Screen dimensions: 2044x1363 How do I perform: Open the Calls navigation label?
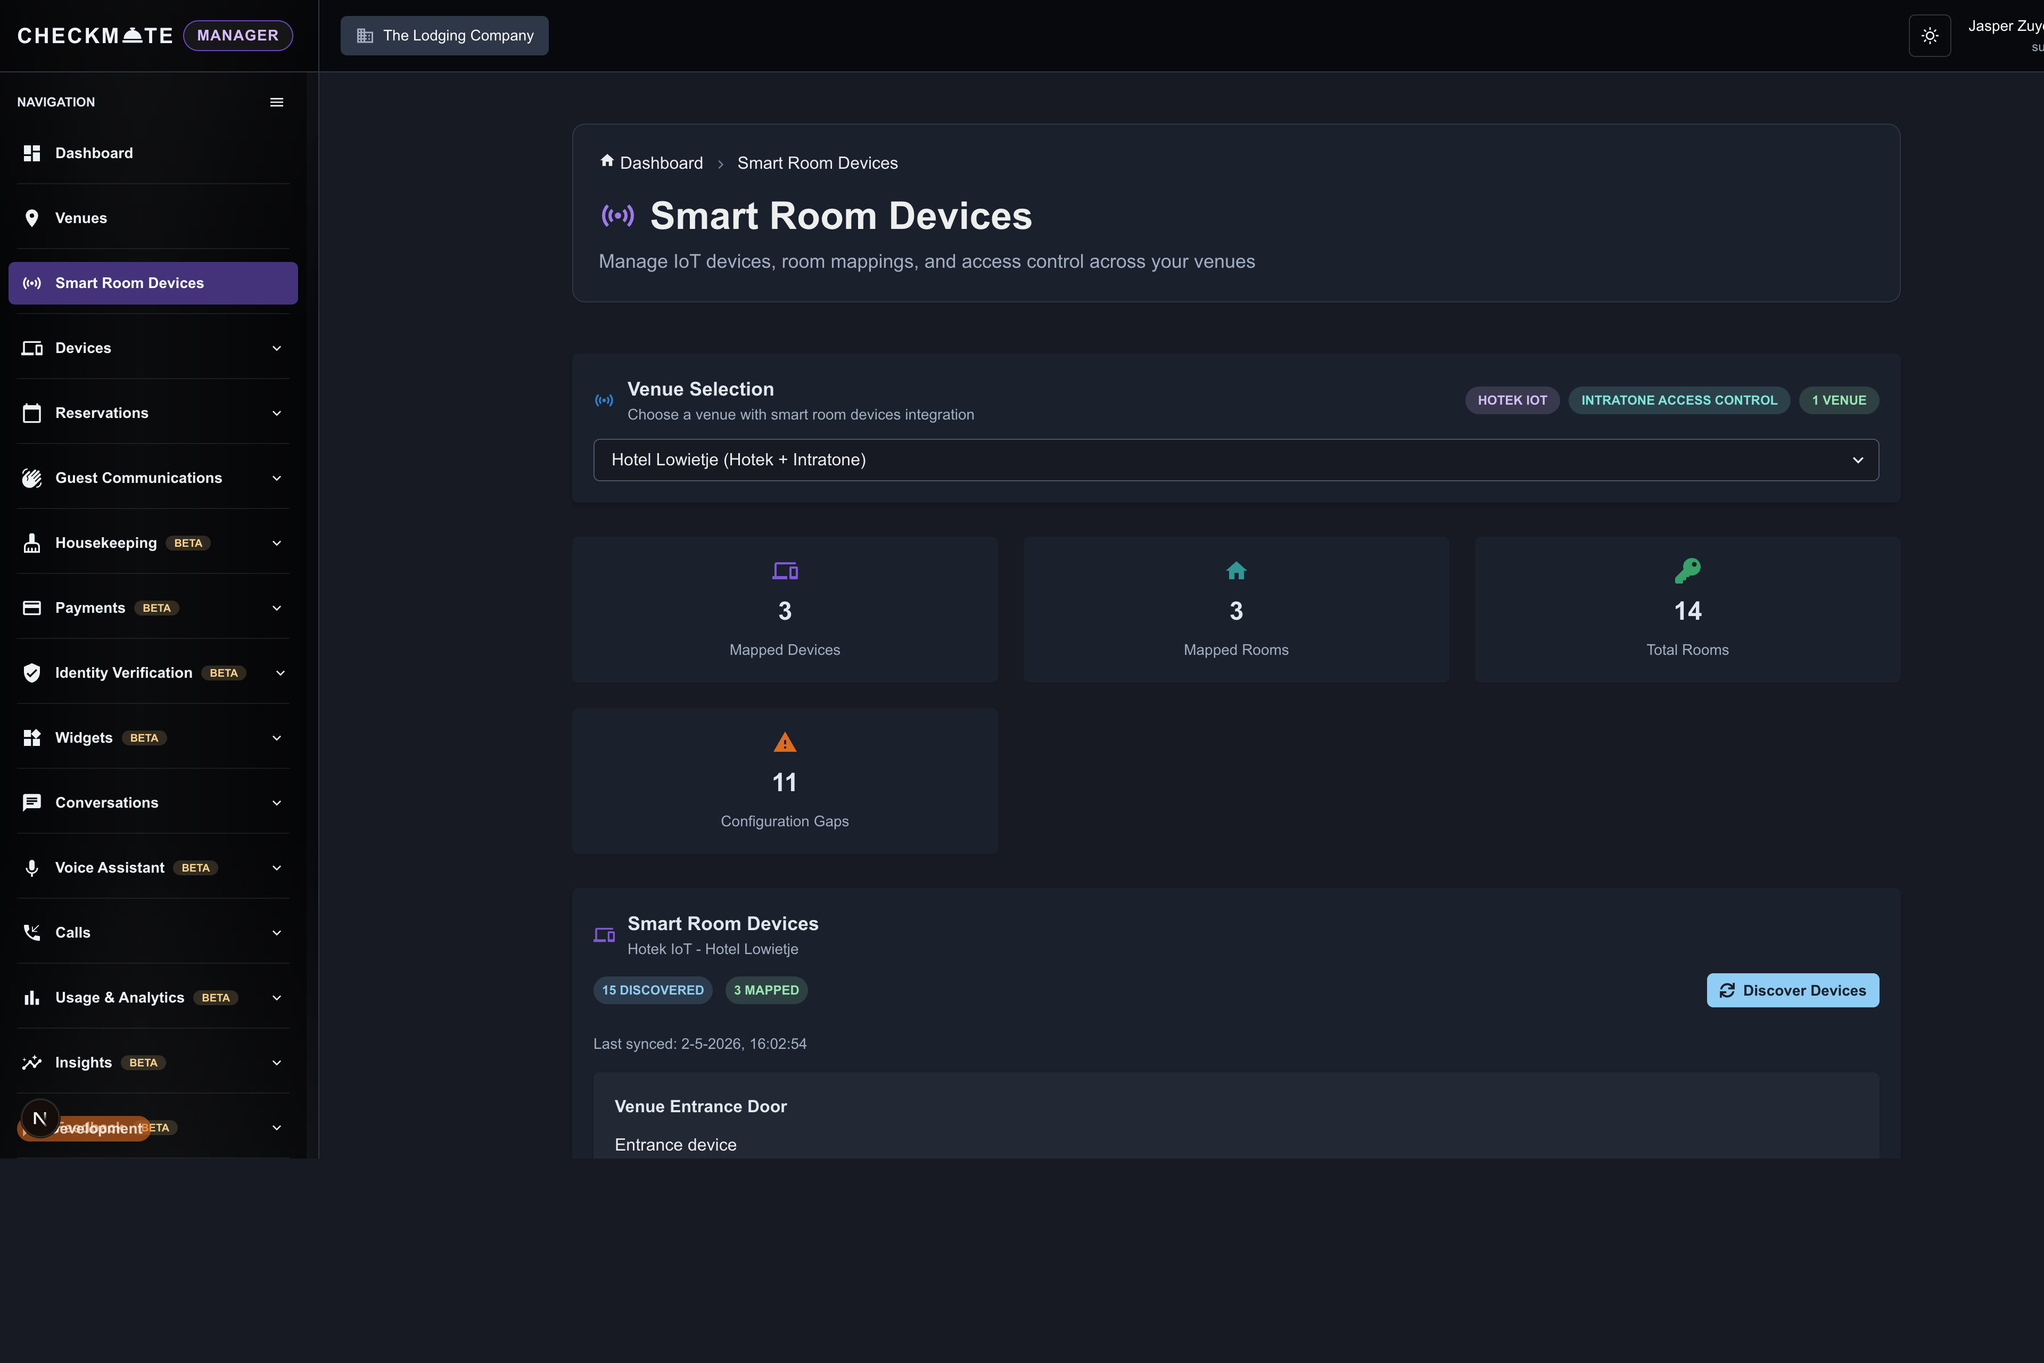[73, 933]
